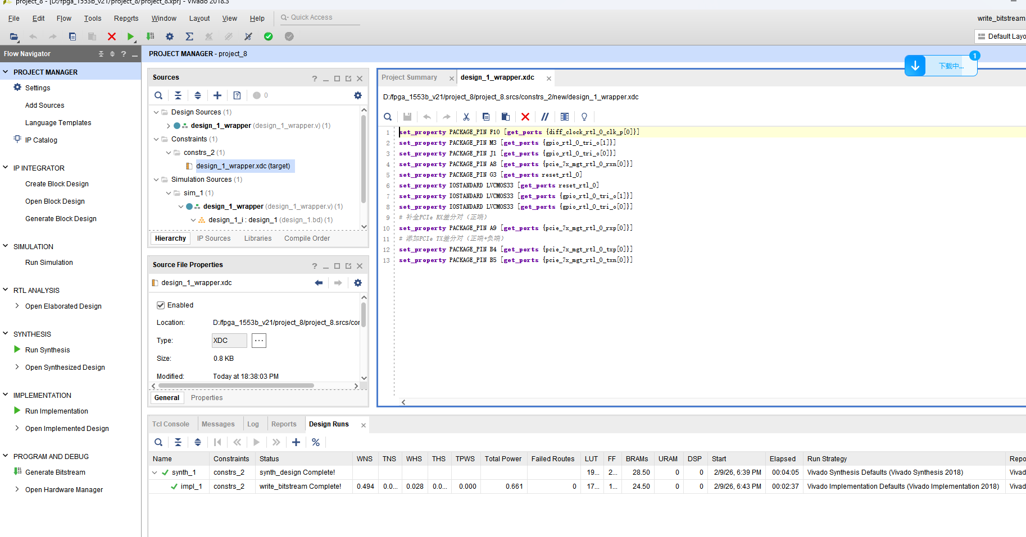Screen dimensions: 1026x537
Task: Delete with red X in editor toolbar
Action: click(x=525, y=117)
